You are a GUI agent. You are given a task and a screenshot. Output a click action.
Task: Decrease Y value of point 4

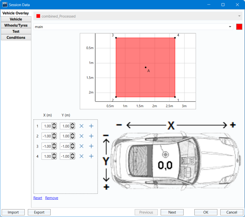[x=73, y=158]
